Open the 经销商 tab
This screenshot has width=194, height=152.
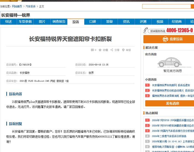click(177, 22)
